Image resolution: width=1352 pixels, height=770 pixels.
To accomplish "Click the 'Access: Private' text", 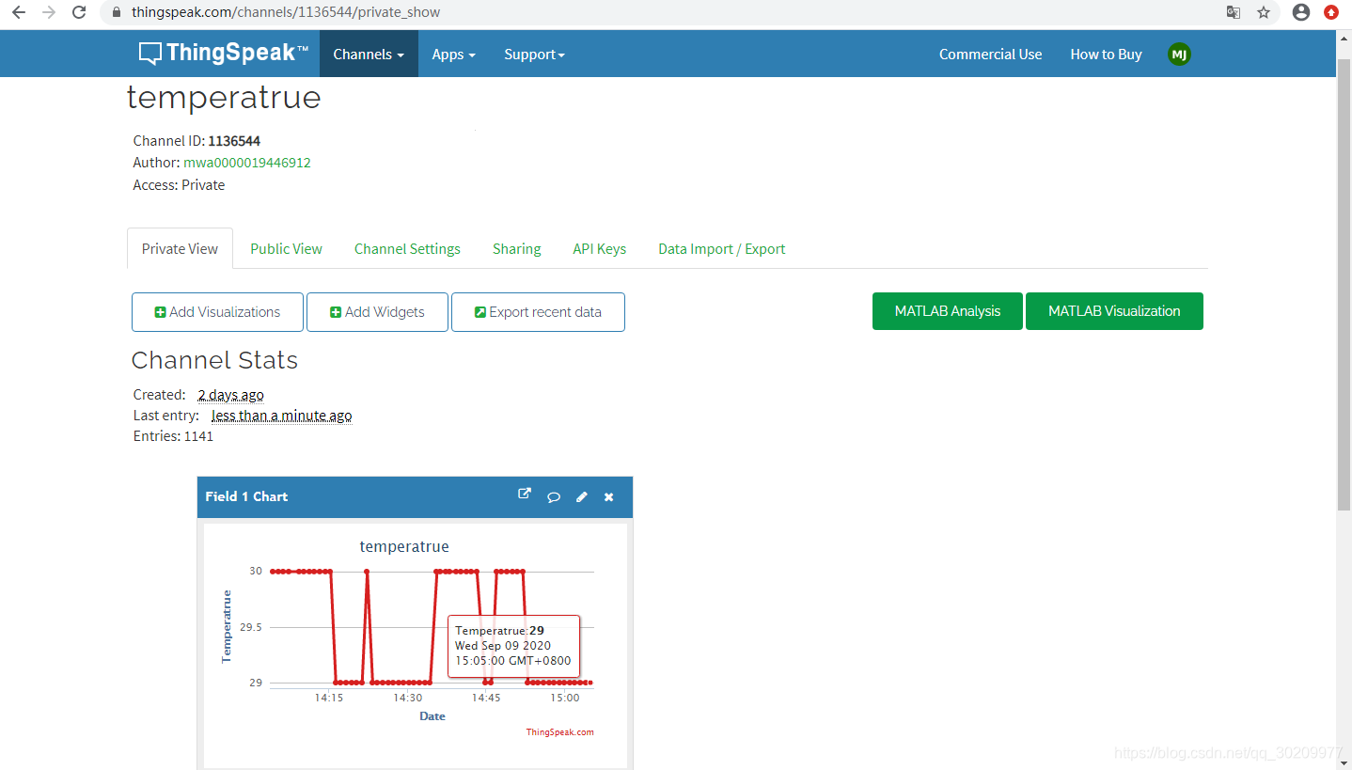I will point(179,185).
